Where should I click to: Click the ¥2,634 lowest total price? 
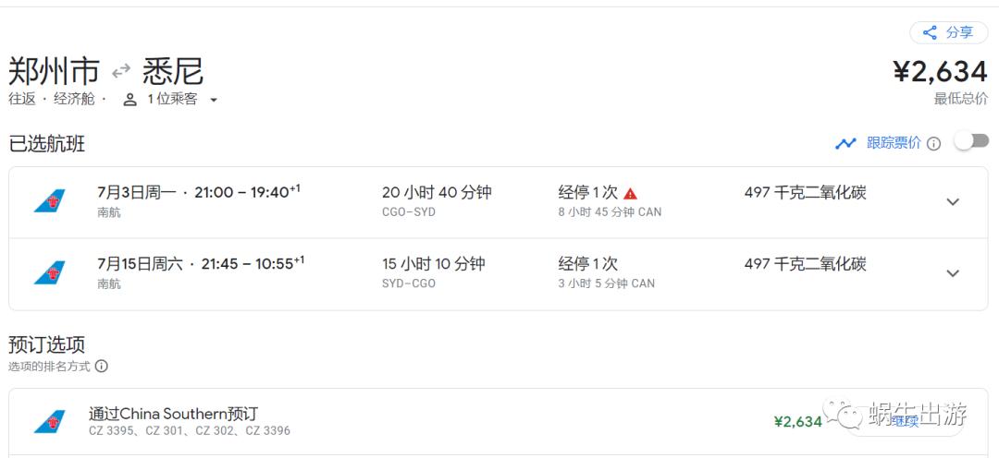point(940,71)
